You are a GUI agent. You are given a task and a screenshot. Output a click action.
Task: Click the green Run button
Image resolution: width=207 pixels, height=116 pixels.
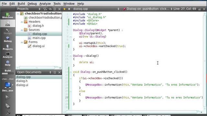pyautogui.click(x=7, y=97)
